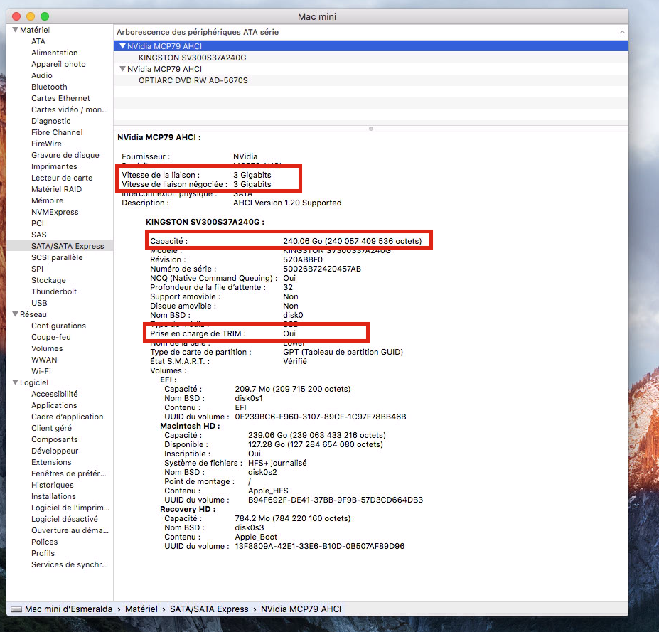This screenshot has width=659, height=632.
Task: Click the green fullscreen window button
Action: pyautogui.click(x=45, y=16)
